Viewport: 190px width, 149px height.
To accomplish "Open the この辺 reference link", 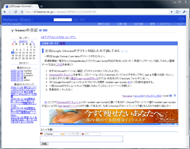I will 59,65.
